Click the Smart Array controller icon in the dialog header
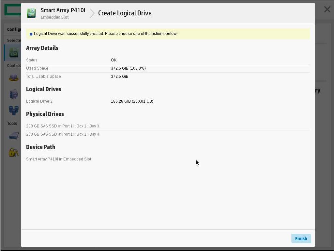This screenshot has height=251, width=334. (x=31, y=13)
